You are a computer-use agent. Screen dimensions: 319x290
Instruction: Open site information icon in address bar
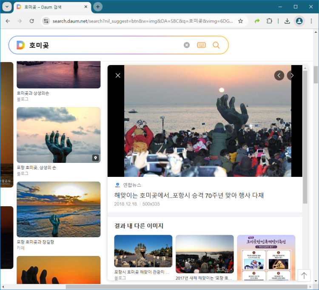(x=46, y=21)
